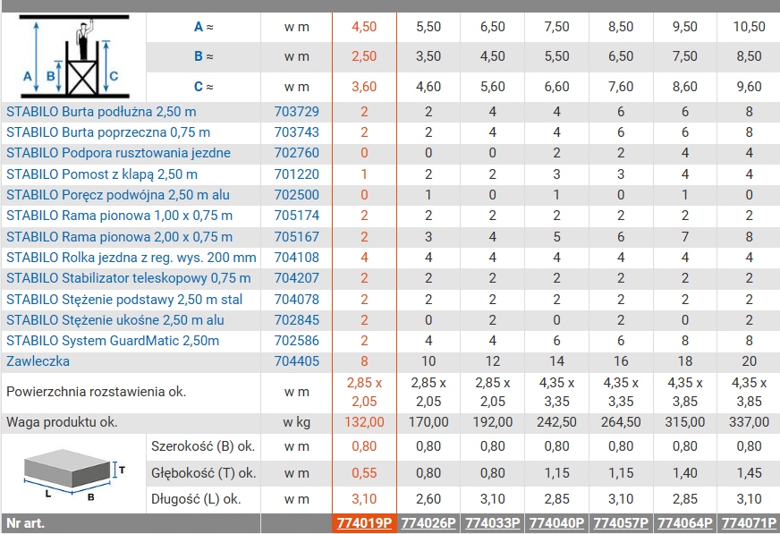
Task: Open STABILO Burta podłużna 2,50 m link
Action: [101, 112]
